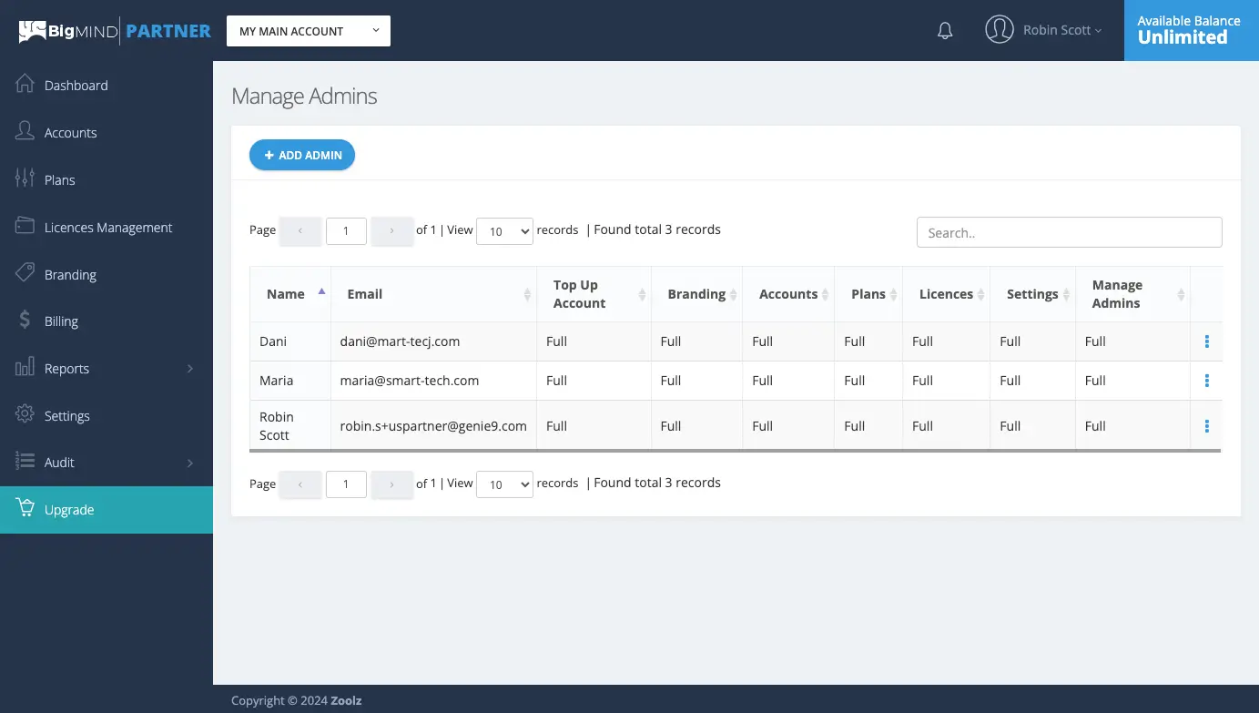This screenshot has height=713, width=1259.
Task: Click the bottom page number field
Action: (x=346, y=484)
